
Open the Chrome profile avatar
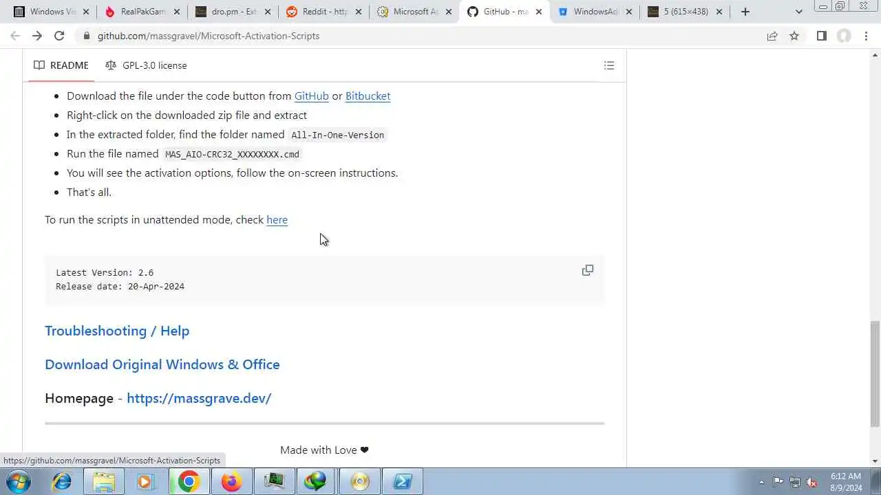coord(844,36)
